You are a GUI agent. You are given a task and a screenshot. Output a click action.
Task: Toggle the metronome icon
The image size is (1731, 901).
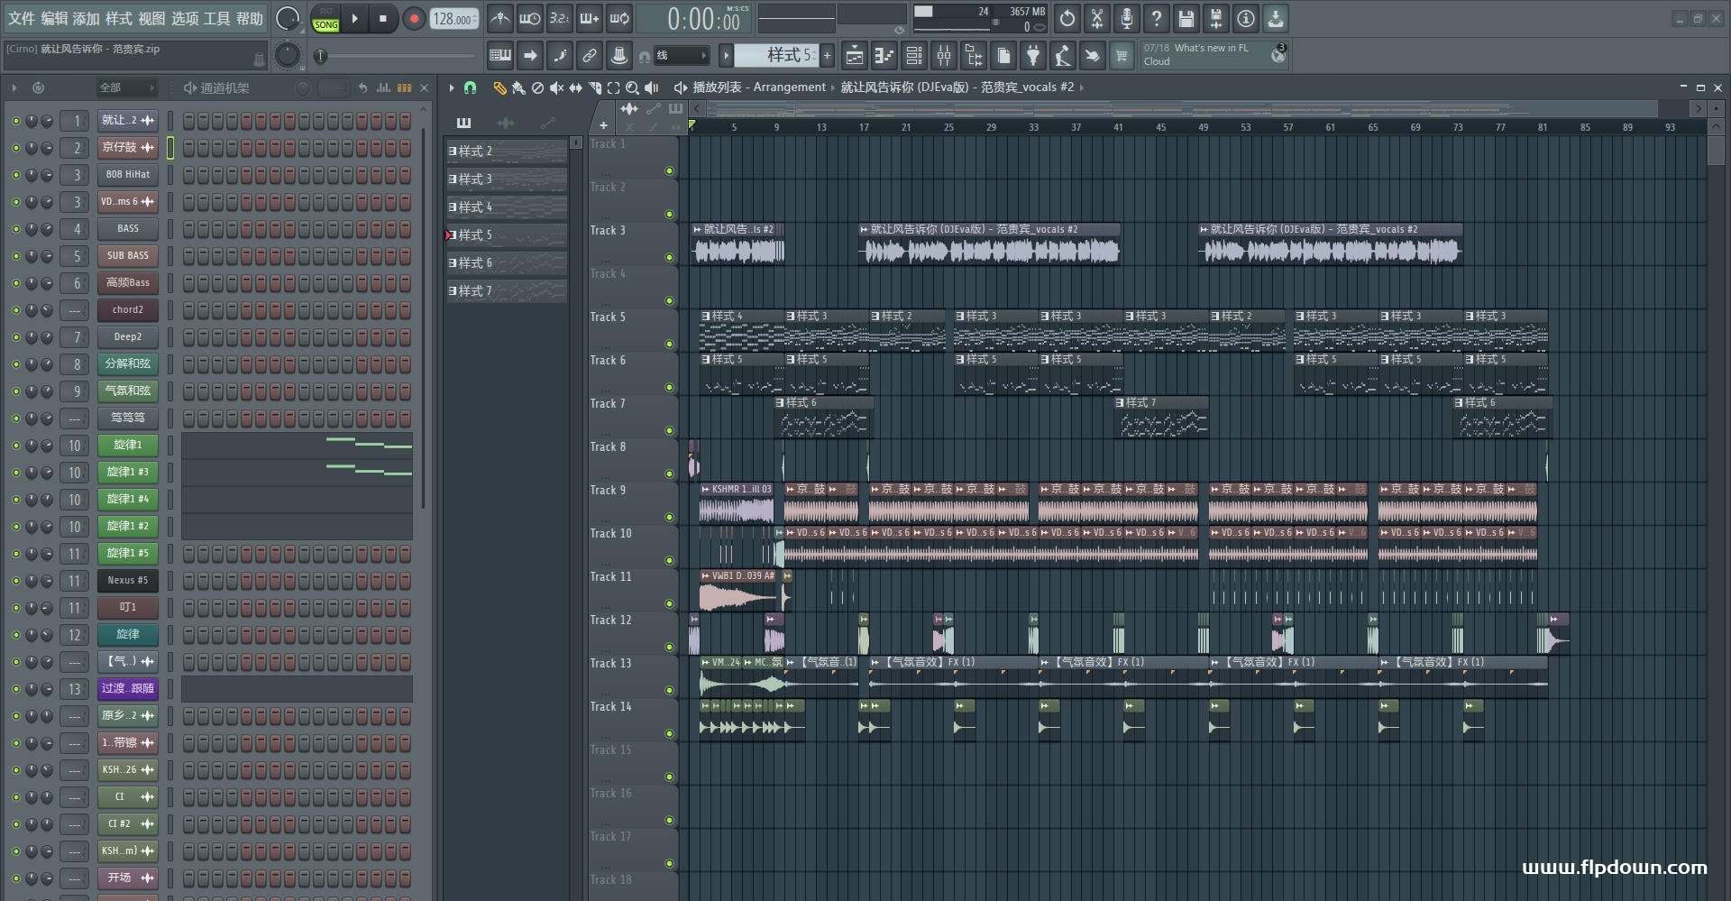coord(500,18)
